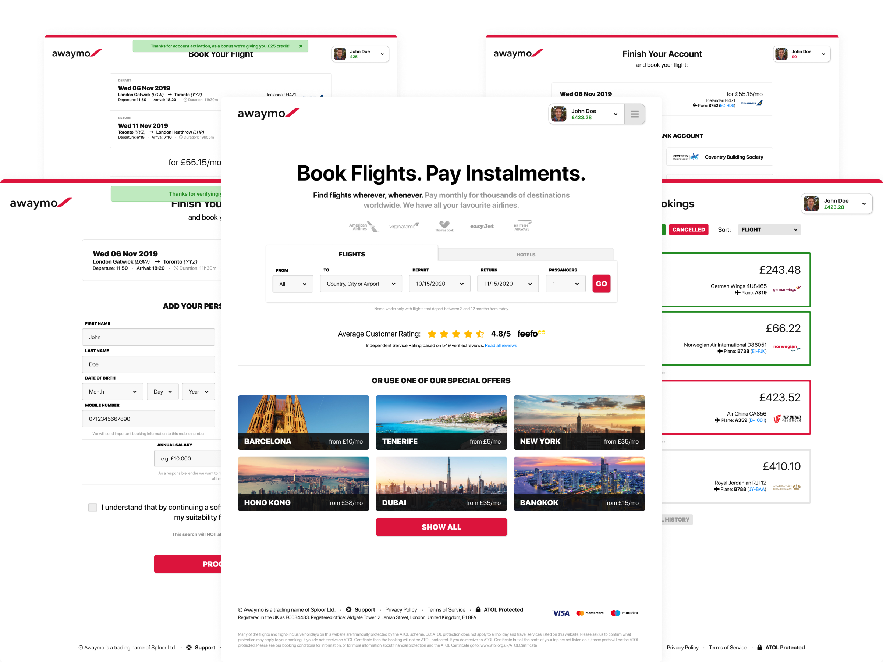Click the GO search button

(601, 283)
